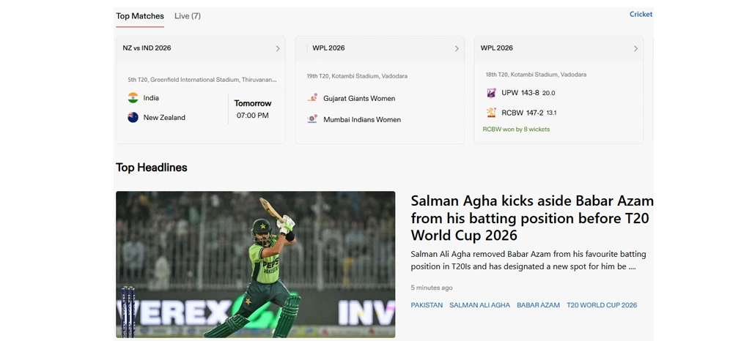Click the NZ vs IND 2026 series title
This screenshot has height=341, width=752.
point(147,48)
